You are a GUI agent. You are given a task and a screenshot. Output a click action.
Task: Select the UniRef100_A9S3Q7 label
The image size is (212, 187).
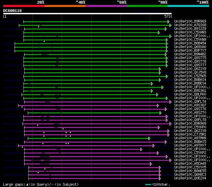click(x=190, y=105)
